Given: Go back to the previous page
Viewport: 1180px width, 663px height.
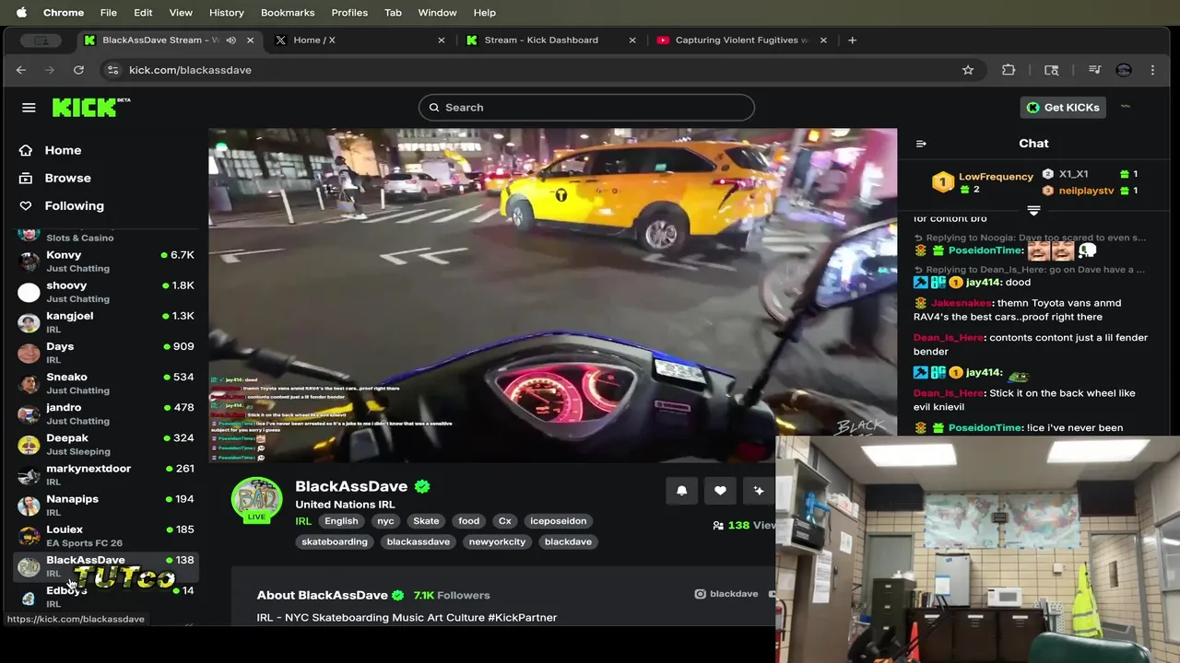Looking at the screenshot, I should tap(21, 70).
